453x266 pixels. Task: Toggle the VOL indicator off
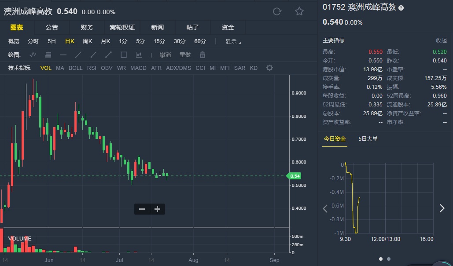(46, 68)
